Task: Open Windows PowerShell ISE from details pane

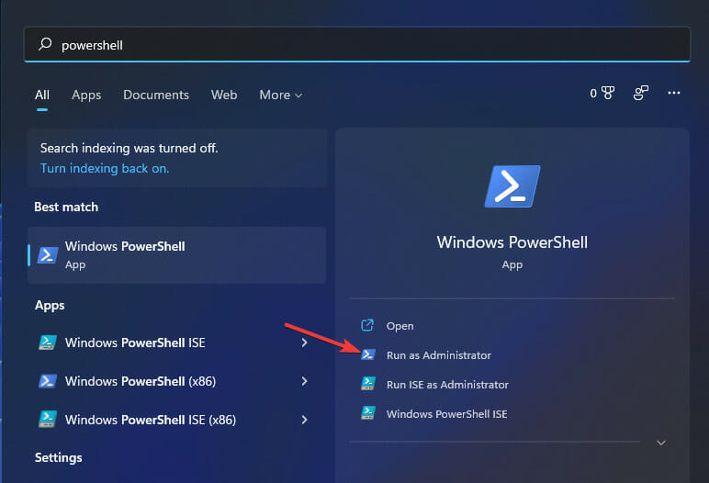Action: [x=446, y=414]
